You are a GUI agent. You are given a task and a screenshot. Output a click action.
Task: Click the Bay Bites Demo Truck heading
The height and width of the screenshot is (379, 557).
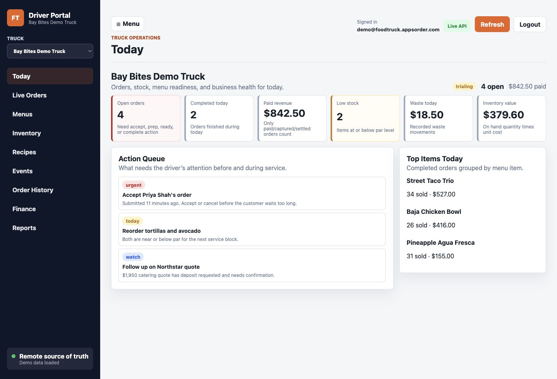click(x=158, y=77)
